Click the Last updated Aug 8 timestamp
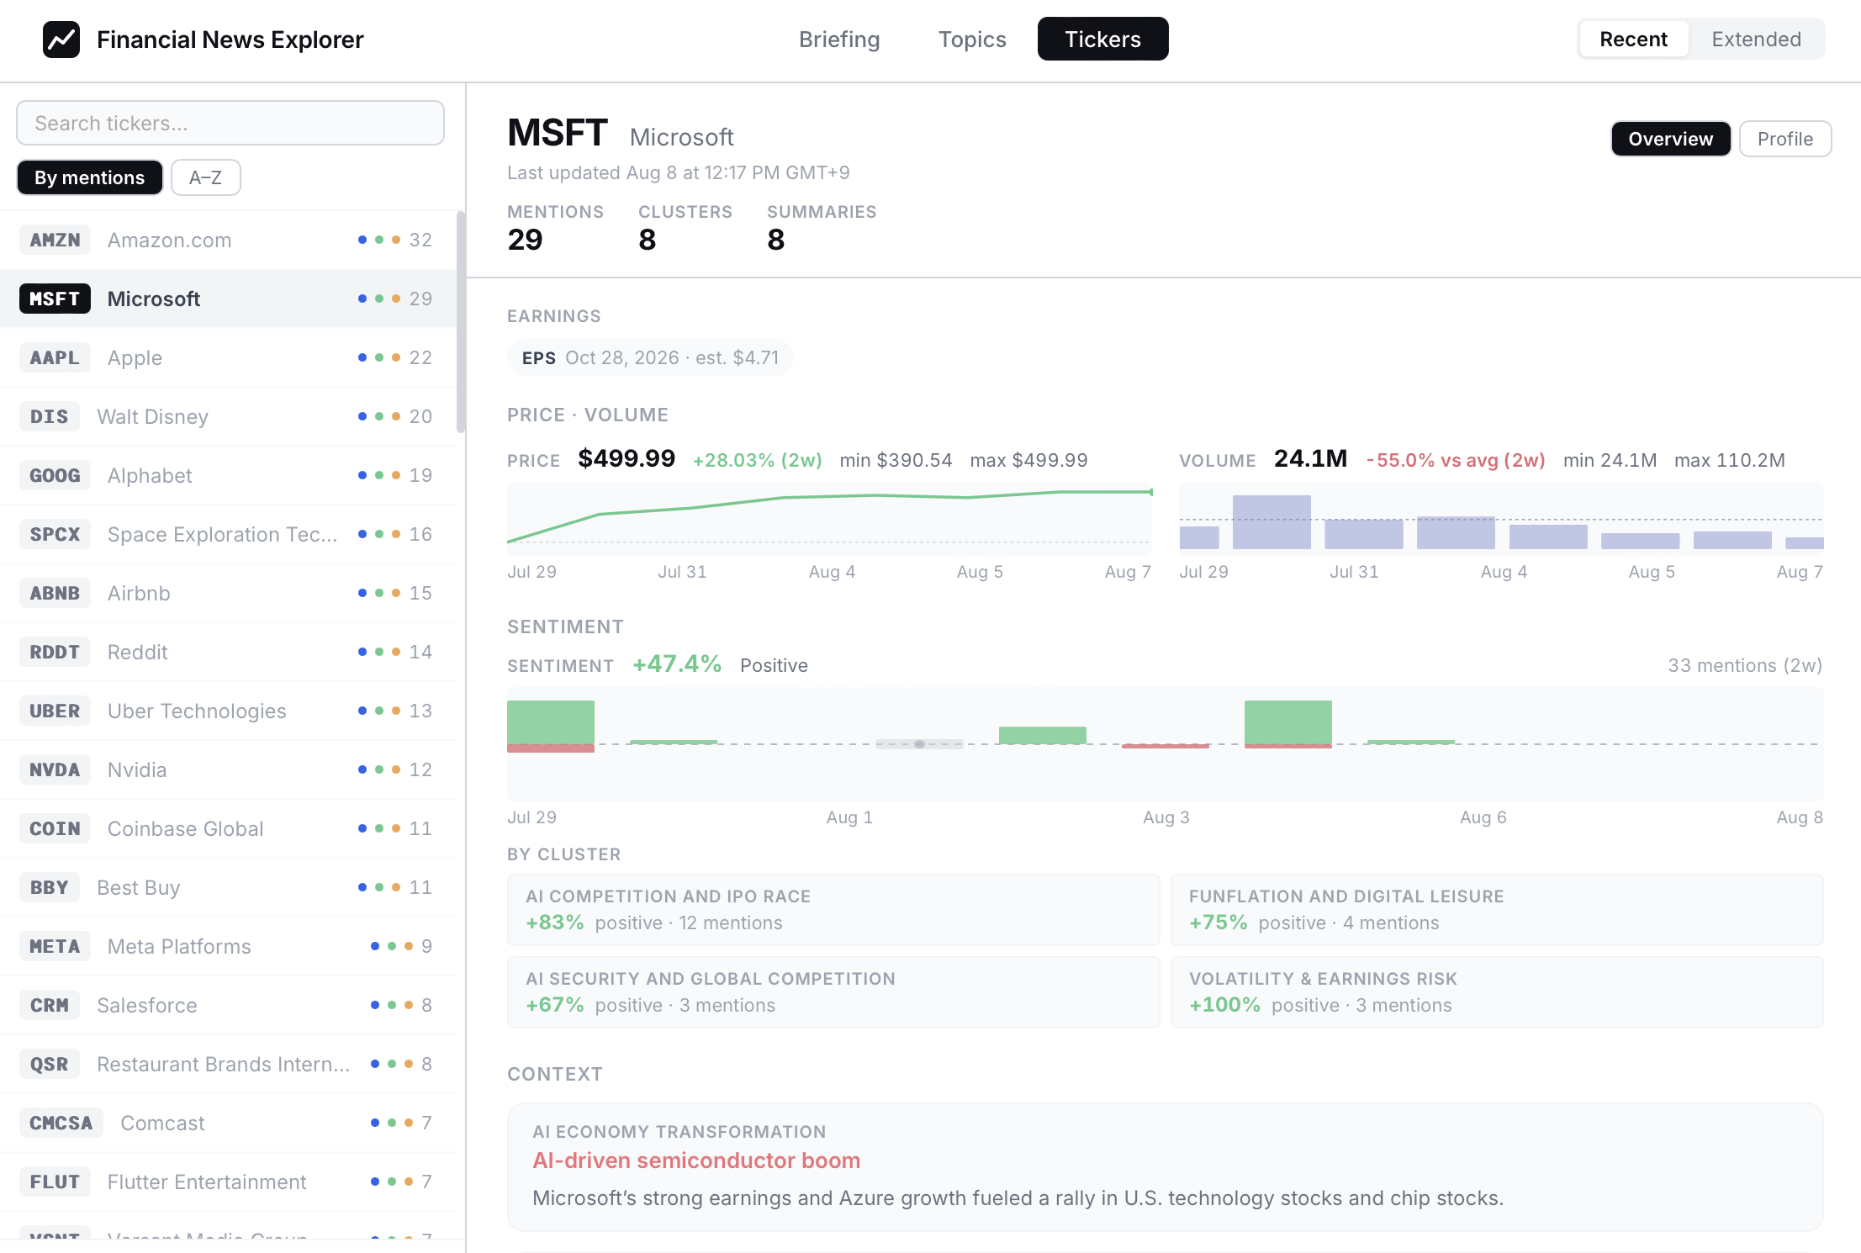The height and width of the screenshot is (1253, 1861). 678,172
